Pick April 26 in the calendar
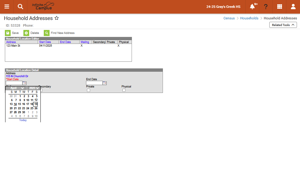 (36, 108)
